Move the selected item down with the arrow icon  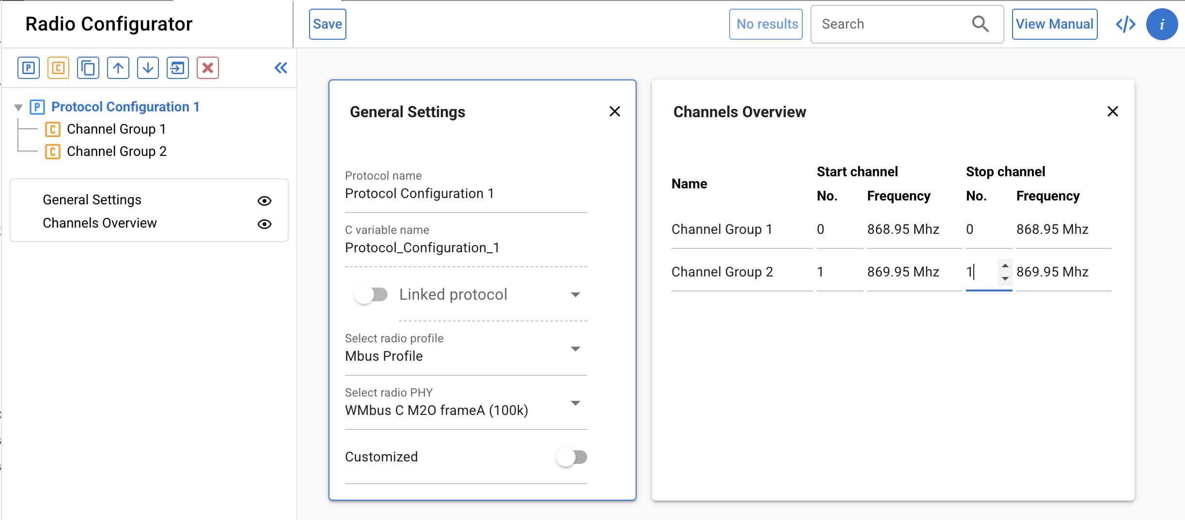coord(148,68)
